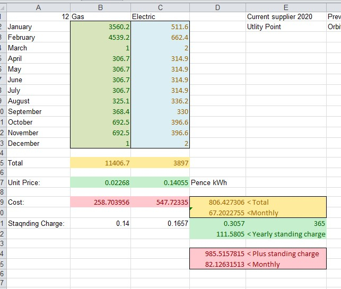This screenshot has width=341, height=289.
Task: Select the column E header
Action: click(x=286, y=6)
